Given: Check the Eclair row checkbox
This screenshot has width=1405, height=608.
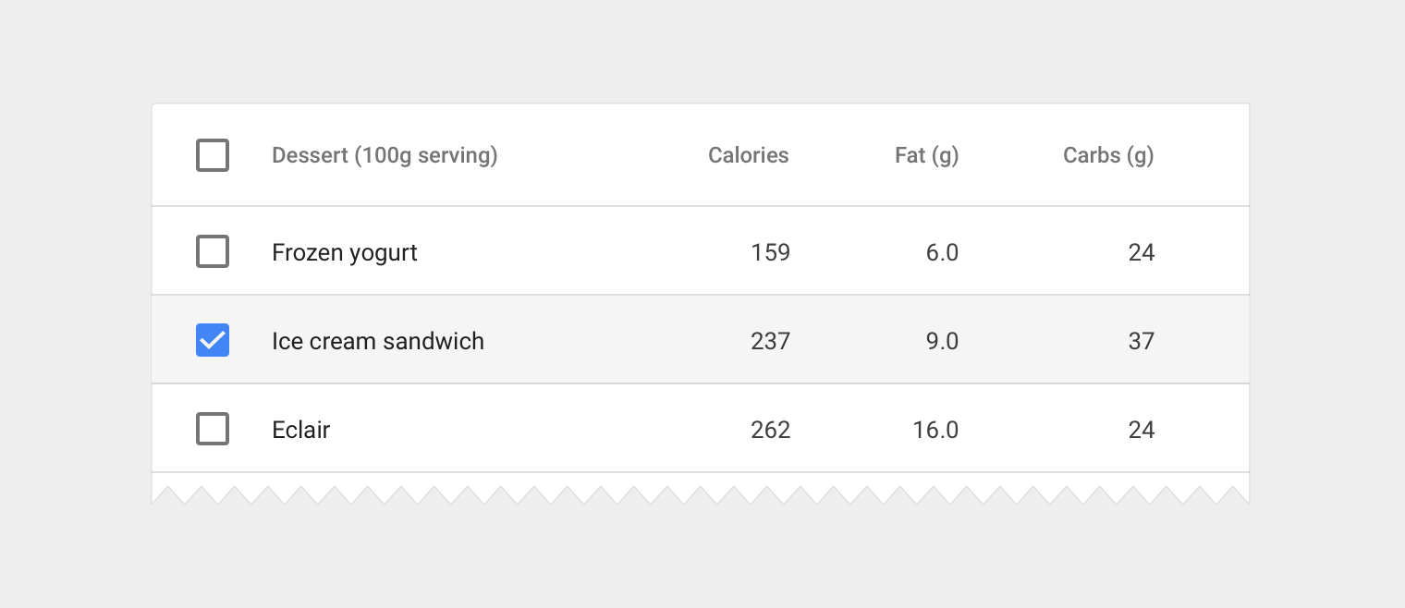Looking at the screenshot, I should click(213, 429).
